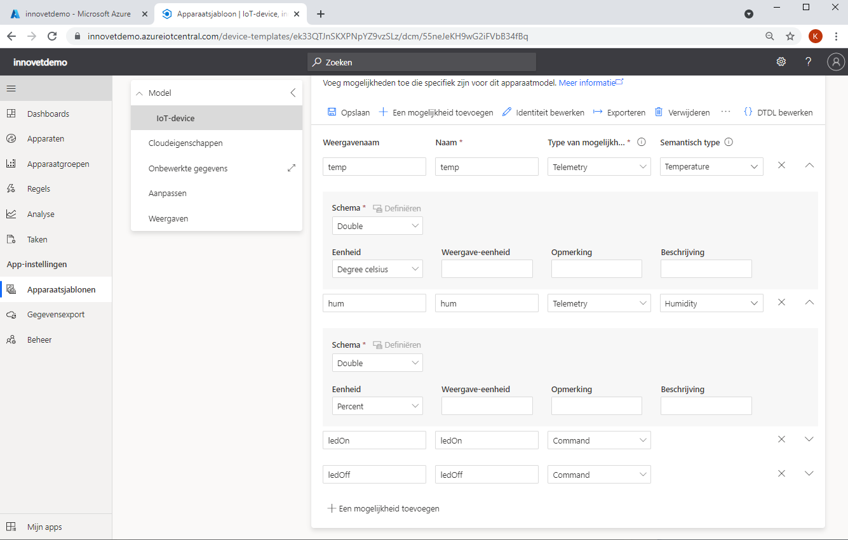Expand Onbewerkte gegevens view icon
The width and height of the screenshot is (848, 540).
click(x=292, y=168)
